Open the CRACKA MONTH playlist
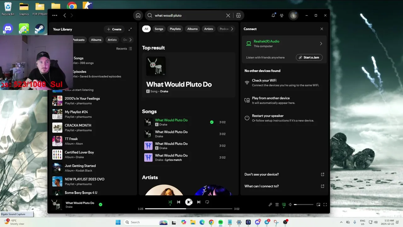Screen dimensions: 403x227 pos(93,128)
